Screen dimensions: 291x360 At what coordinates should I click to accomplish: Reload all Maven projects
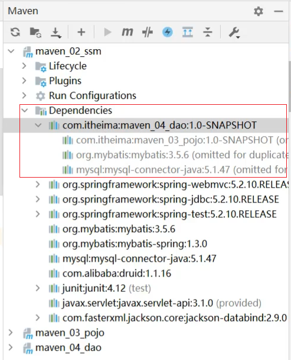(15, 32)
